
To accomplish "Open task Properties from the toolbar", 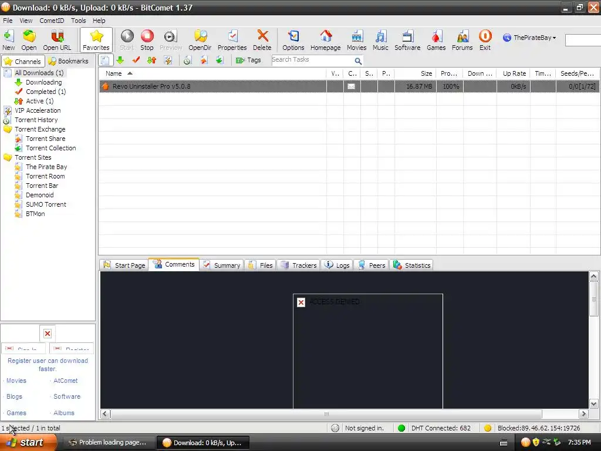I will (232, 40).
